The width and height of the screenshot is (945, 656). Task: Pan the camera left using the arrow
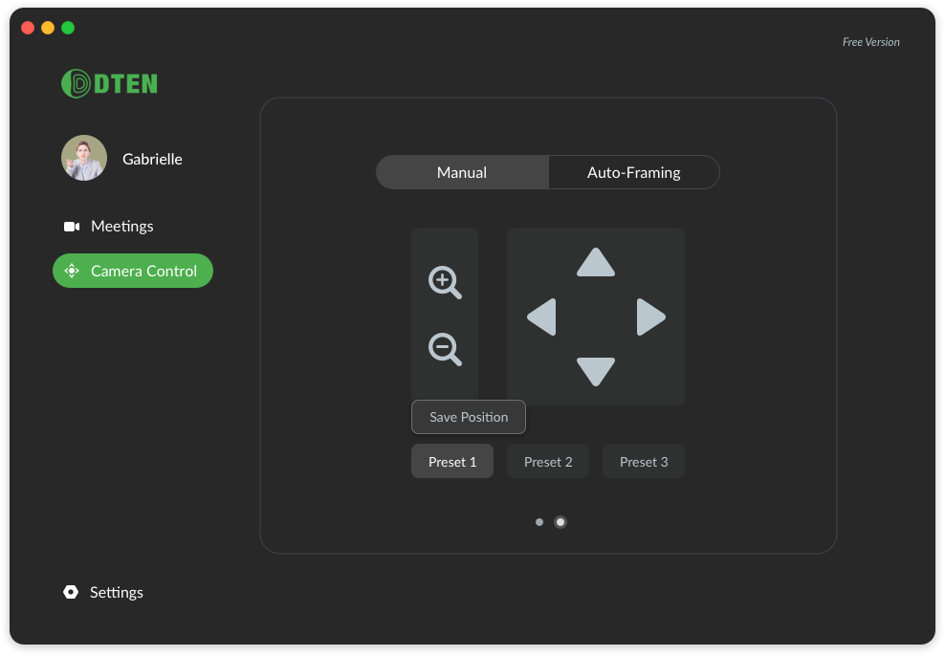coord(540,317)
